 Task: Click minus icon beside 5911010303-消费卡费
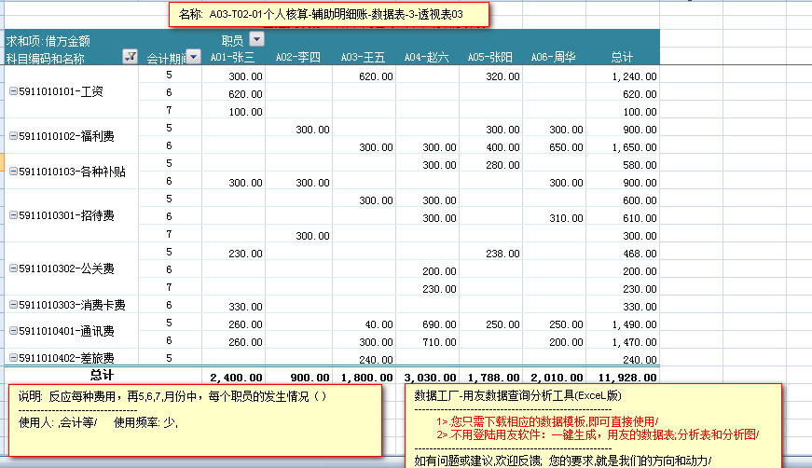pyautogui.click(x=13, y=305)
